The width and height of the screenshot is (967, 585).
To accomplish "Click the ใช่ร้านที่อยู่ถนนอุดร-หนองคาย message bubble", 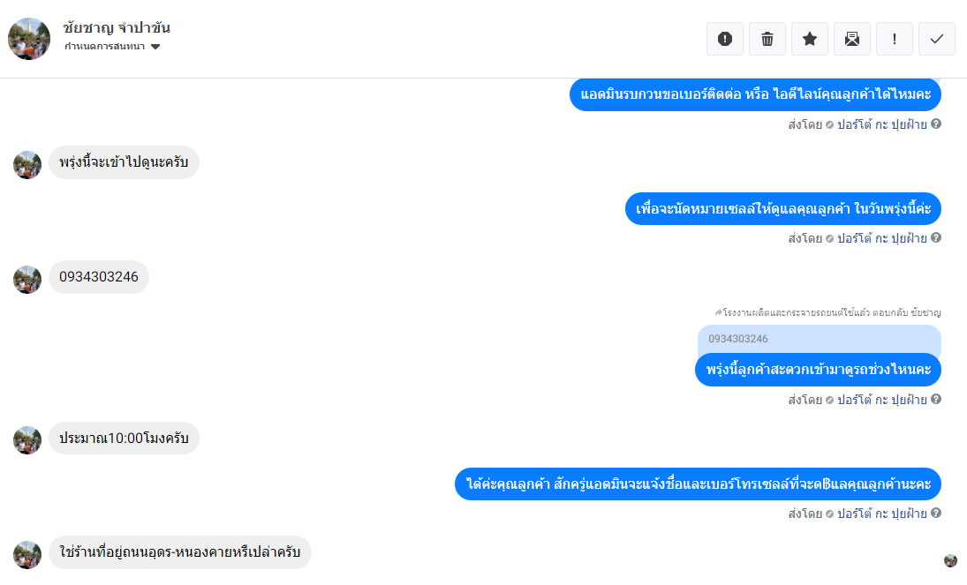I will [180, 551].
